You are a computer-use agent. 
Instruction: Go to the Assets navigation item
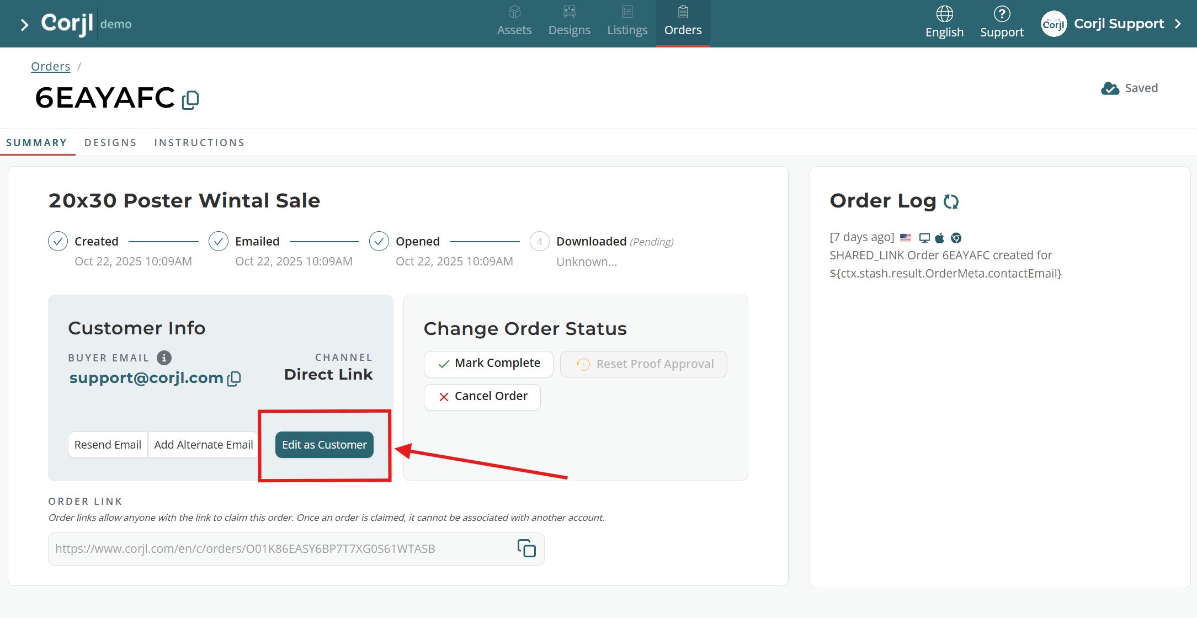[514, 22]
